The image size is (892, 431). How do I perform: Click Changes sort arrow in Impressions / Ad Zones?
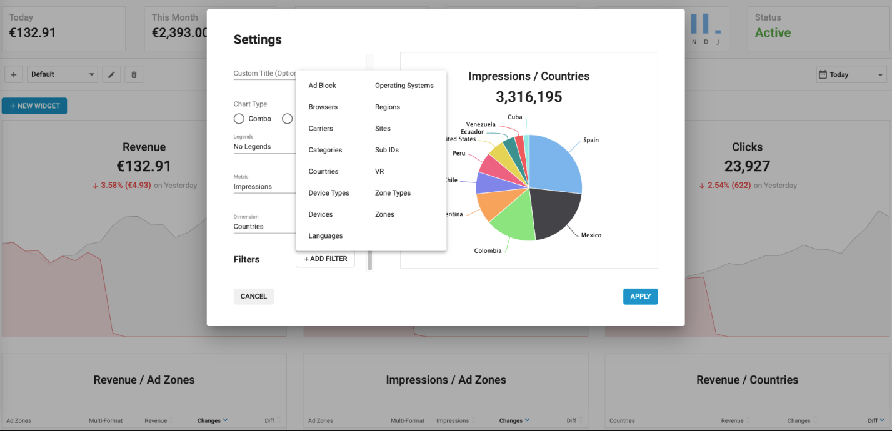point(527,420)
